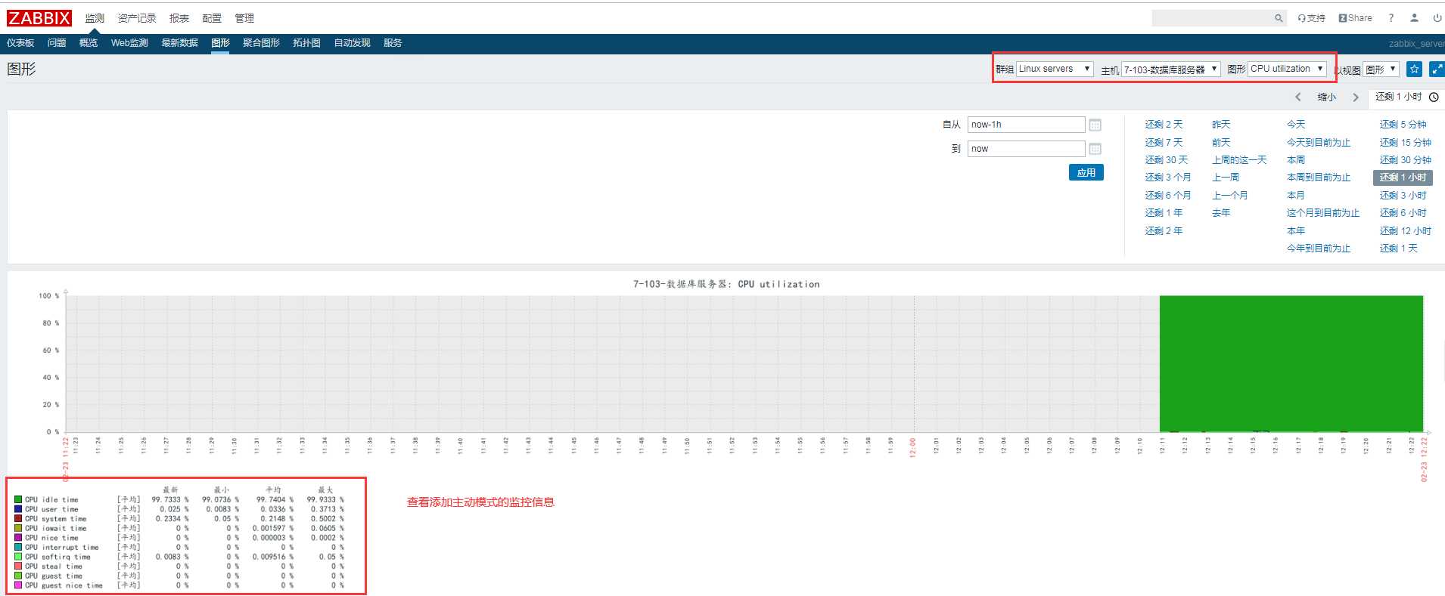The width and height of the screenshot is (1445, 596).
Task: Open the Share link
Action: 1355,18
